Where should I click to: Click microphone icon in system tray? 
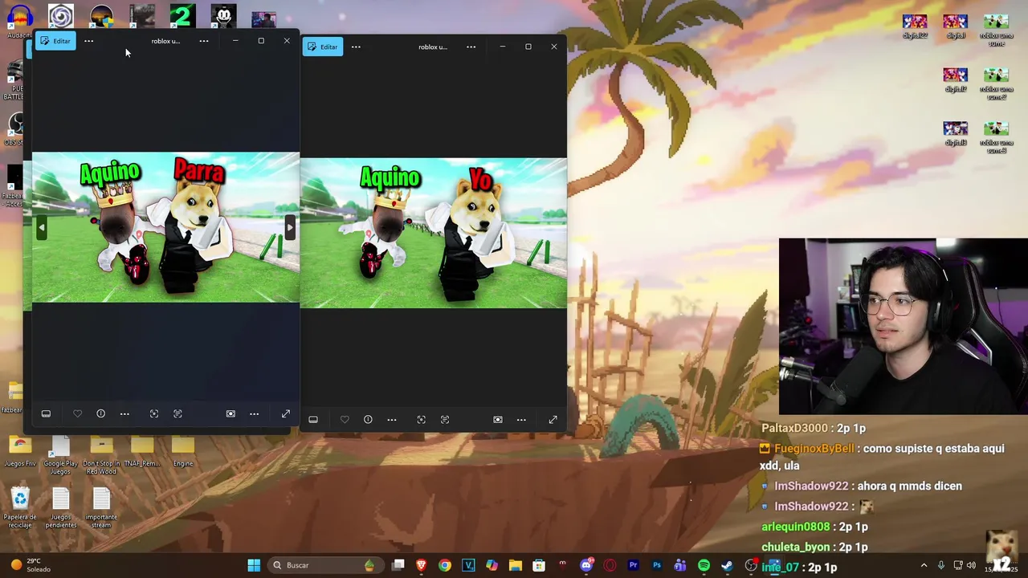pos(940,565)
